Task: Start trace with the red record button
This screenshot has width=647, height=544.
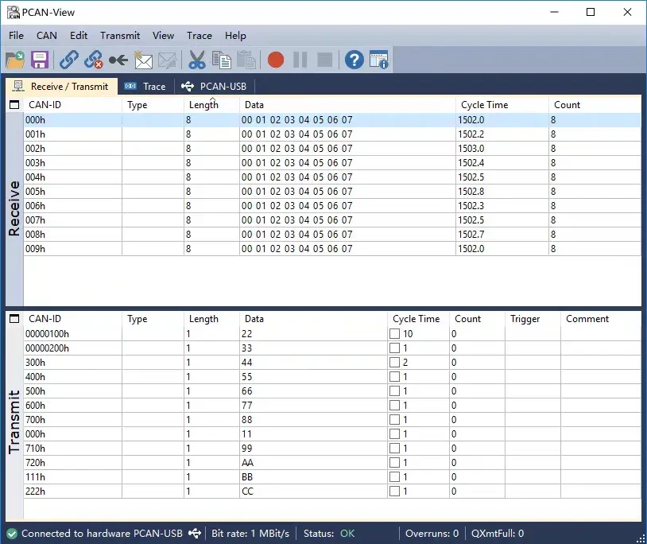Action: coord(276,60)
